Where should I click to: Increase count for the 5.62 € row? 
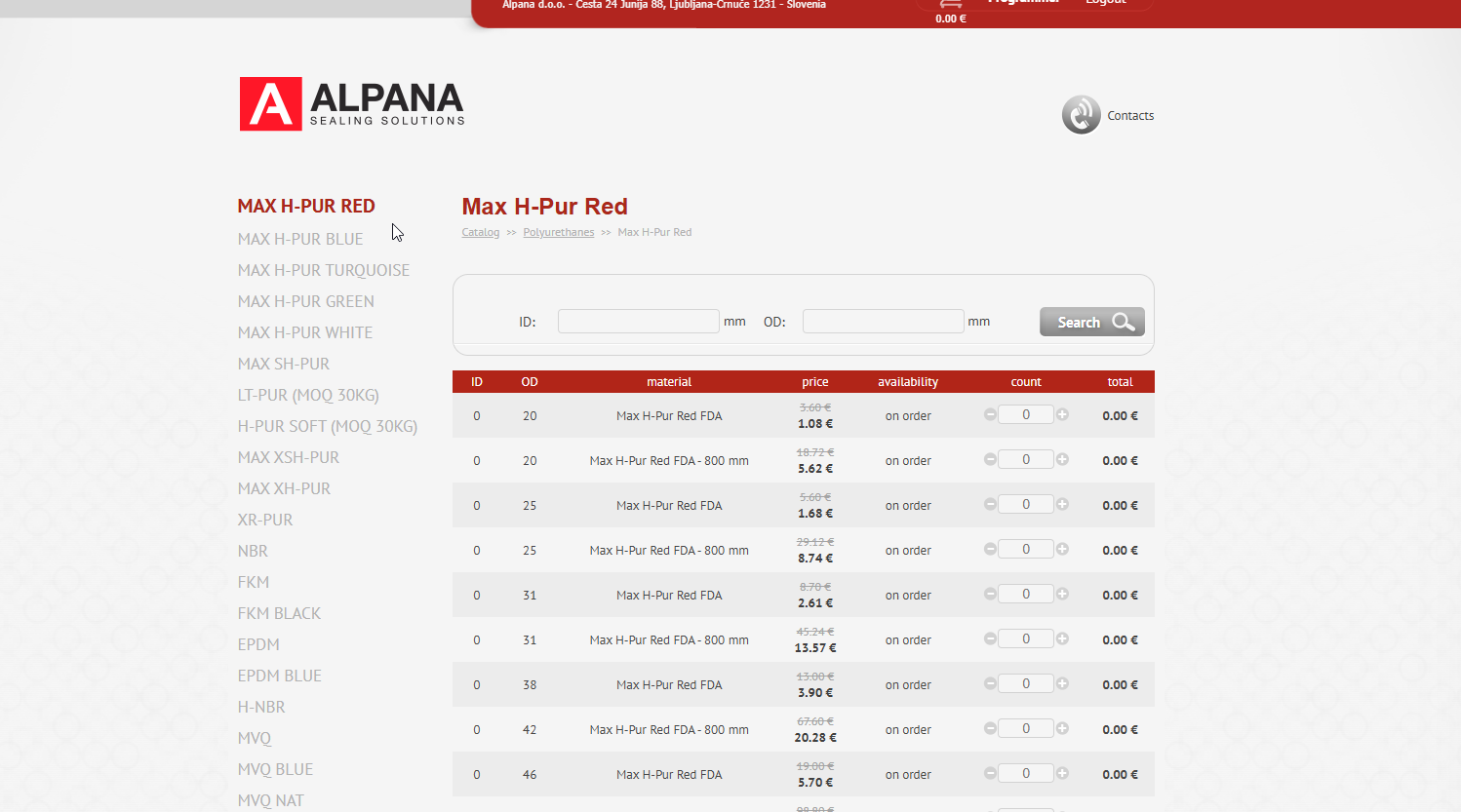[1062, 459]
